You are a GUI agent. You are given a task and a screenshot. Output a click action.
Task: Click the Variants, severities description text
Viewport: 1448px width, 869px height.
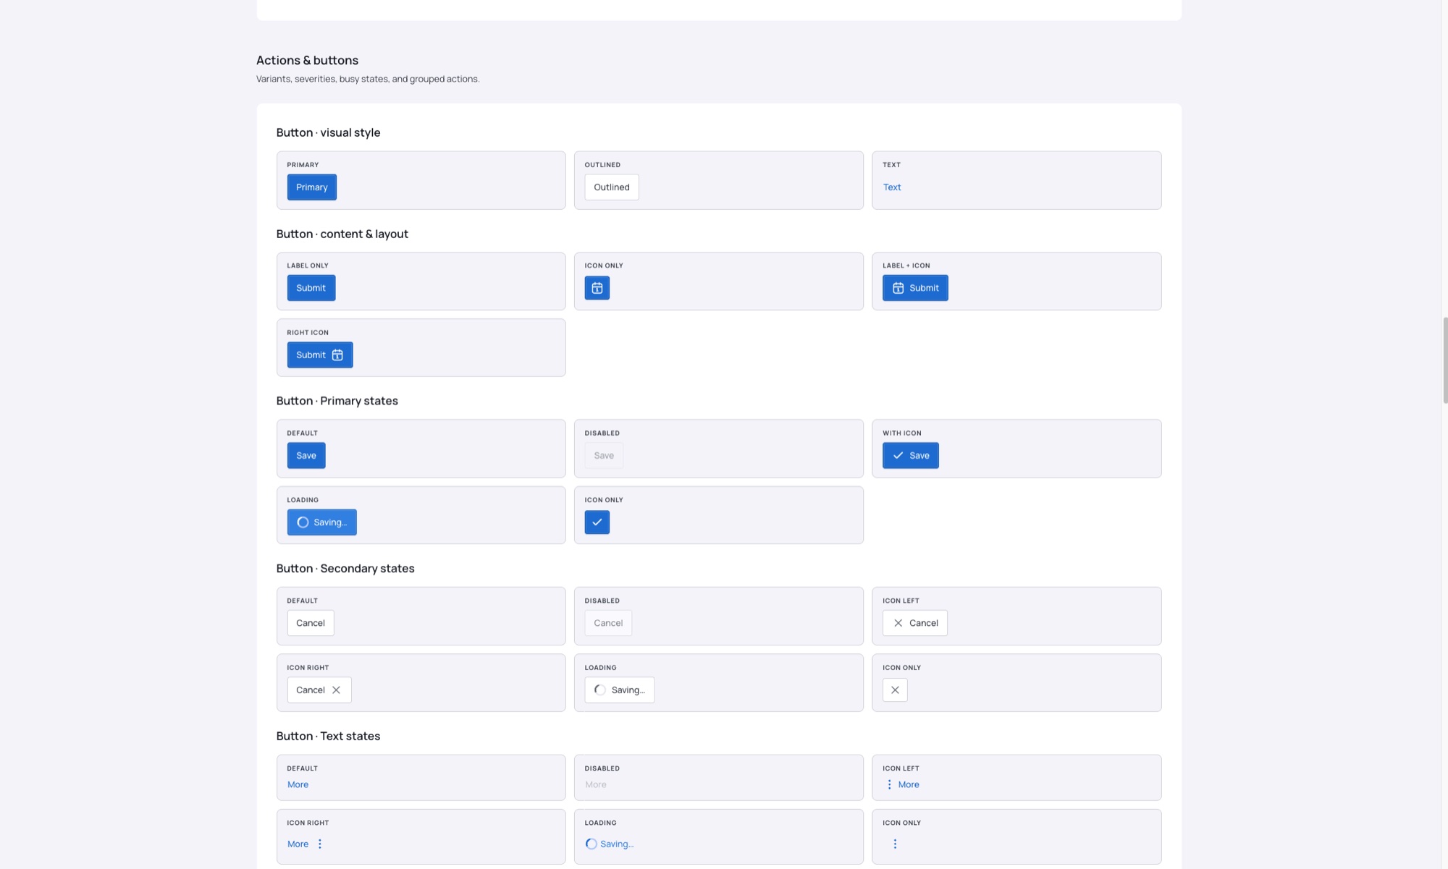tap(368, 79)
